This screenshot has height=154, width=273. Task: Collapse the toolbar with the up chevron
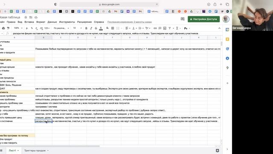click(x=219, y=28)
